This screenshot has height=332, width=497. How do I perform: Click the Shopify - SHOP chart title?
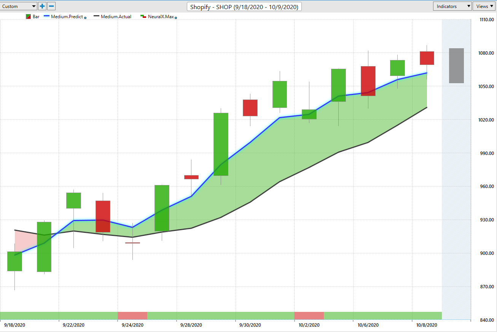tap(245, 6)
